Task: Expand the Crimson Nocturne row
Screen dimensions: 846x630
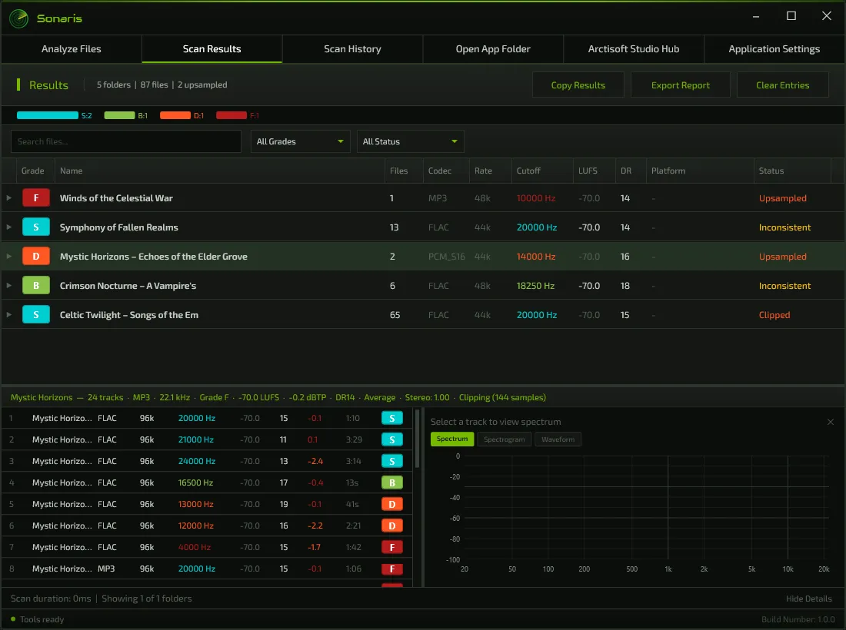Action: tap(9, 285)
